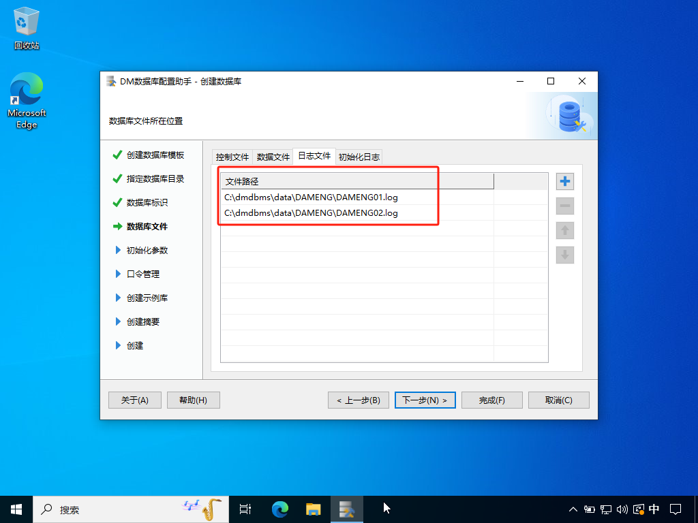This screenshot has height=523, width=698.
Task: Click the 文件路径 column header
Action: click(357, 181)
